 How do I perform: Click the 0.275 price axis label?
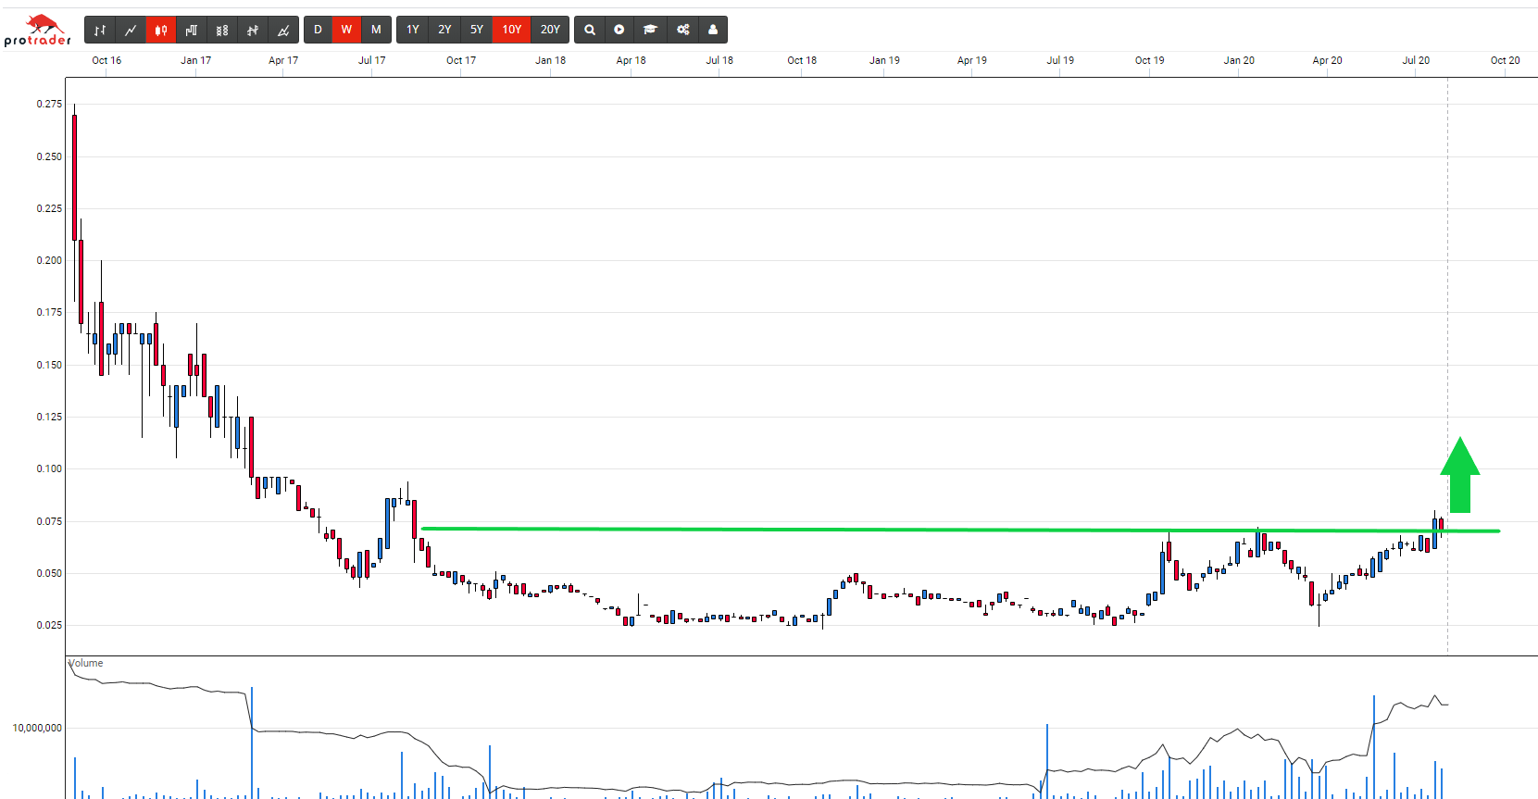50,104
